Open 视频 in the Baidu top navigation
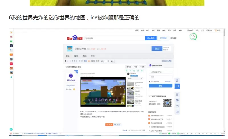 click(x=158, y=30)
